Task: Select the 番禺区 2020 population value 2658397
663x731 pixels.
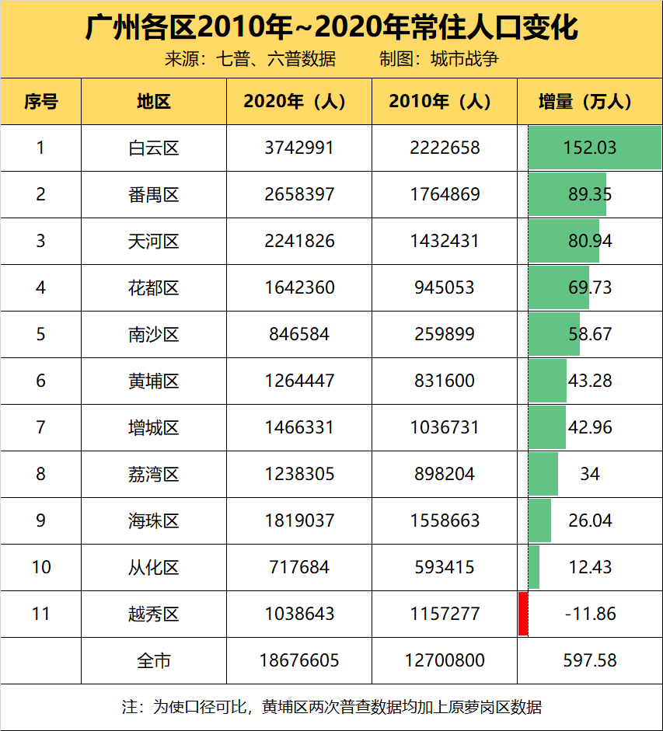Action: 299,194
